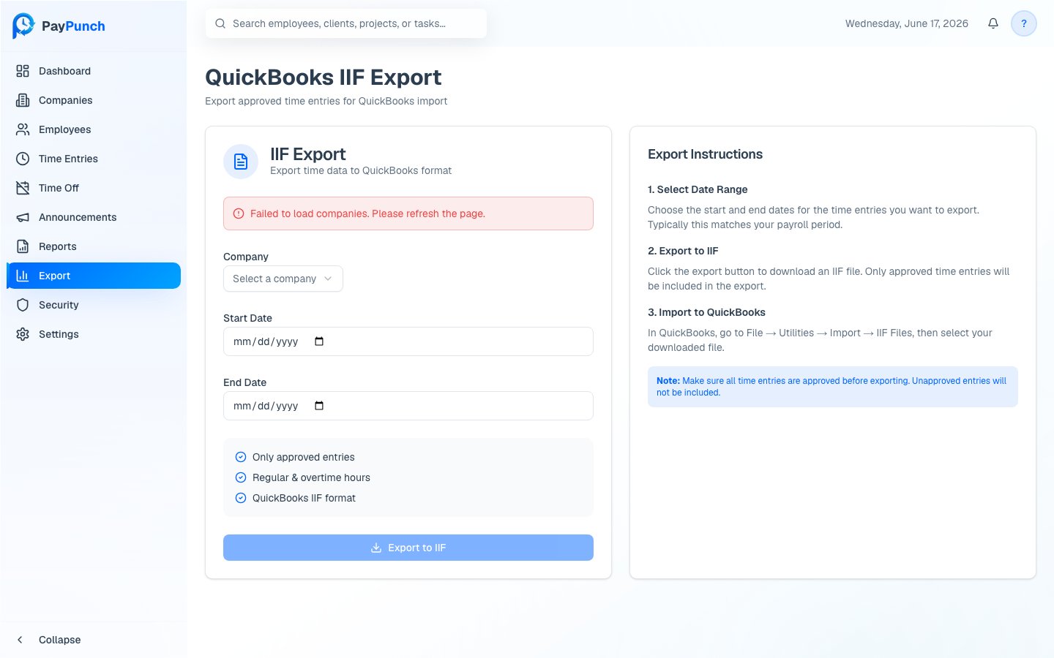Click the Time Off calendar icon
The height and width of the screenshot is (658, 1054).
[23, 188]
